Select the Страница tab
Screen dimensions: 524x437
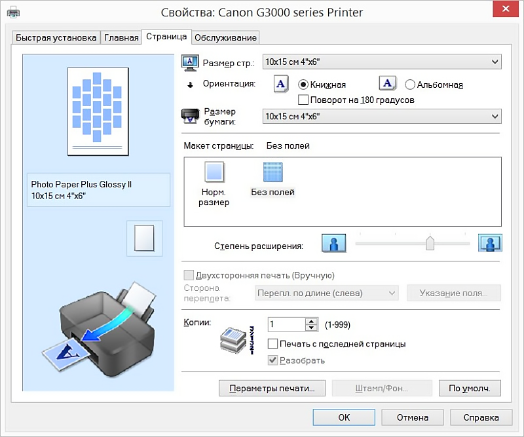(166, 37)
